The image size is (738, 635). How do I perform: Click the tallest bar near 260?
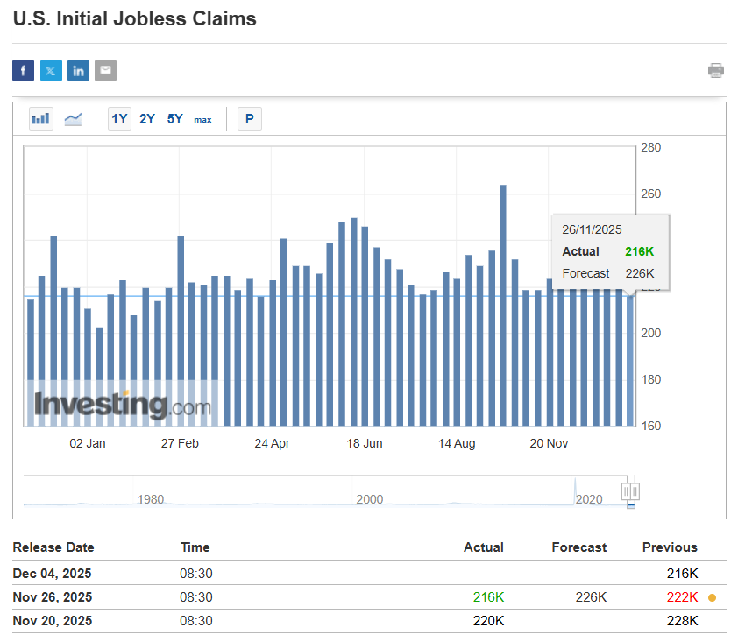point(503,305)
